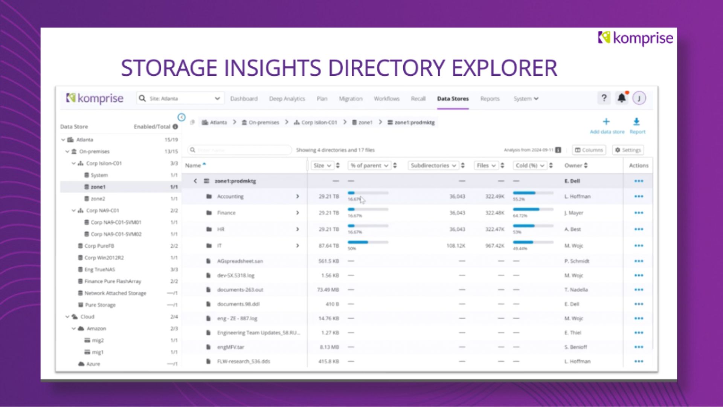The height and width of the screenshot is (407, 723).
Task: Click the Add data store plus icon
Action: [x=606, y=122]
